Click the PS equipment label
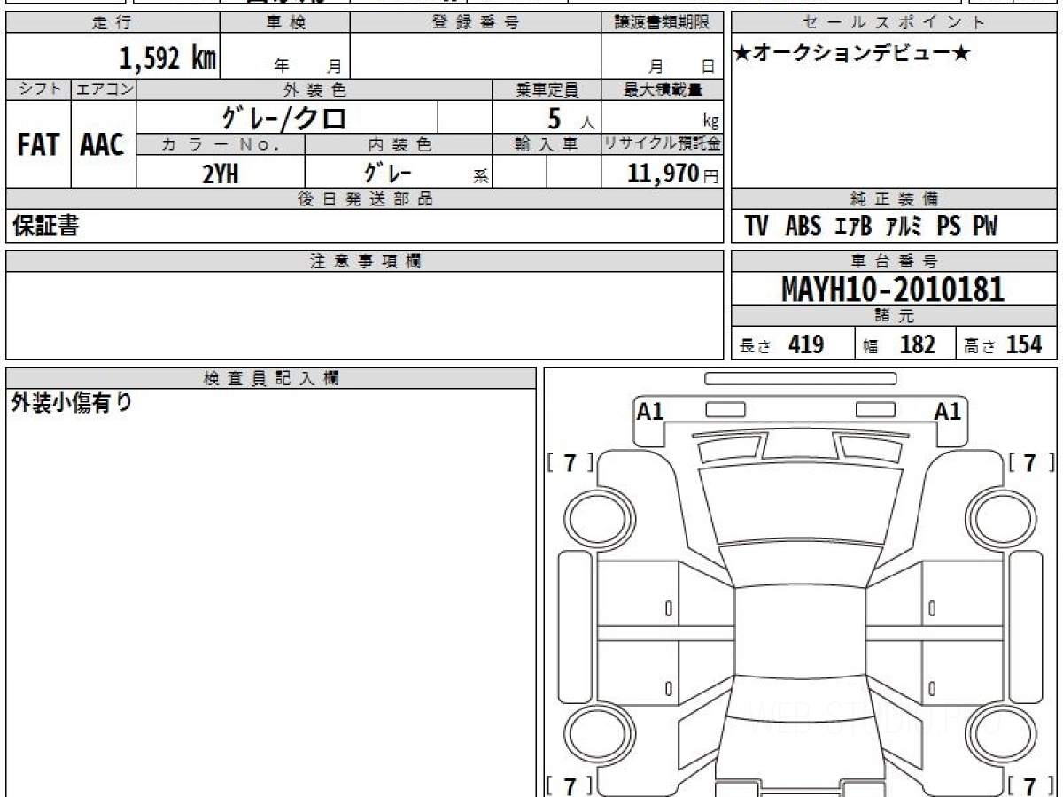Image resolution: width=1063 pixels, height=797 pixels. pos(949,227)
